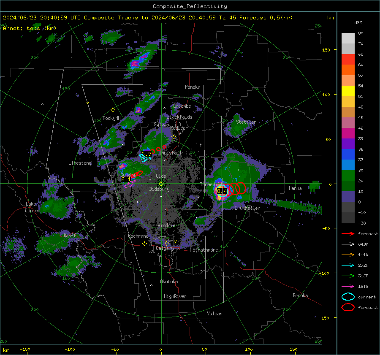Image resolution: width=380 pixels, height=355 pixels.
Task: Click the Sylvan city label
Action: 161,125
